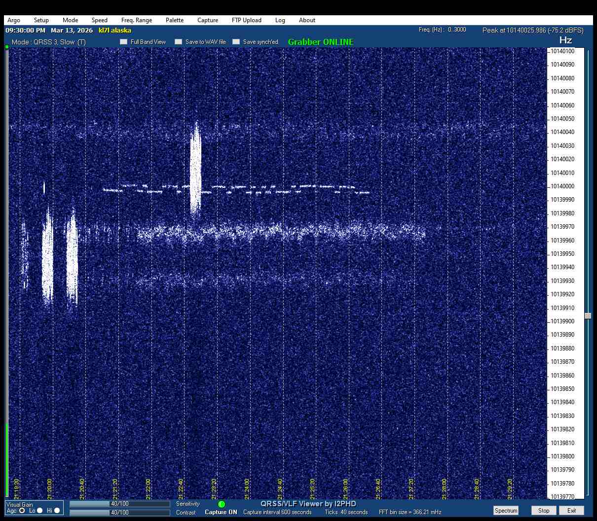Open the FTP Upload menu
This screenshot has width=597, height=521.
click(x=247, y=20)
